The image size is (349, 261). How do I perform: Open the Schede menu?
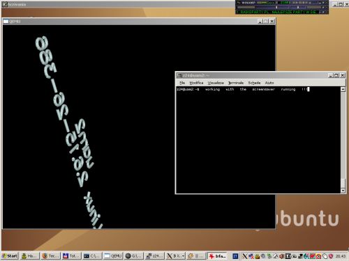[254, 83]
